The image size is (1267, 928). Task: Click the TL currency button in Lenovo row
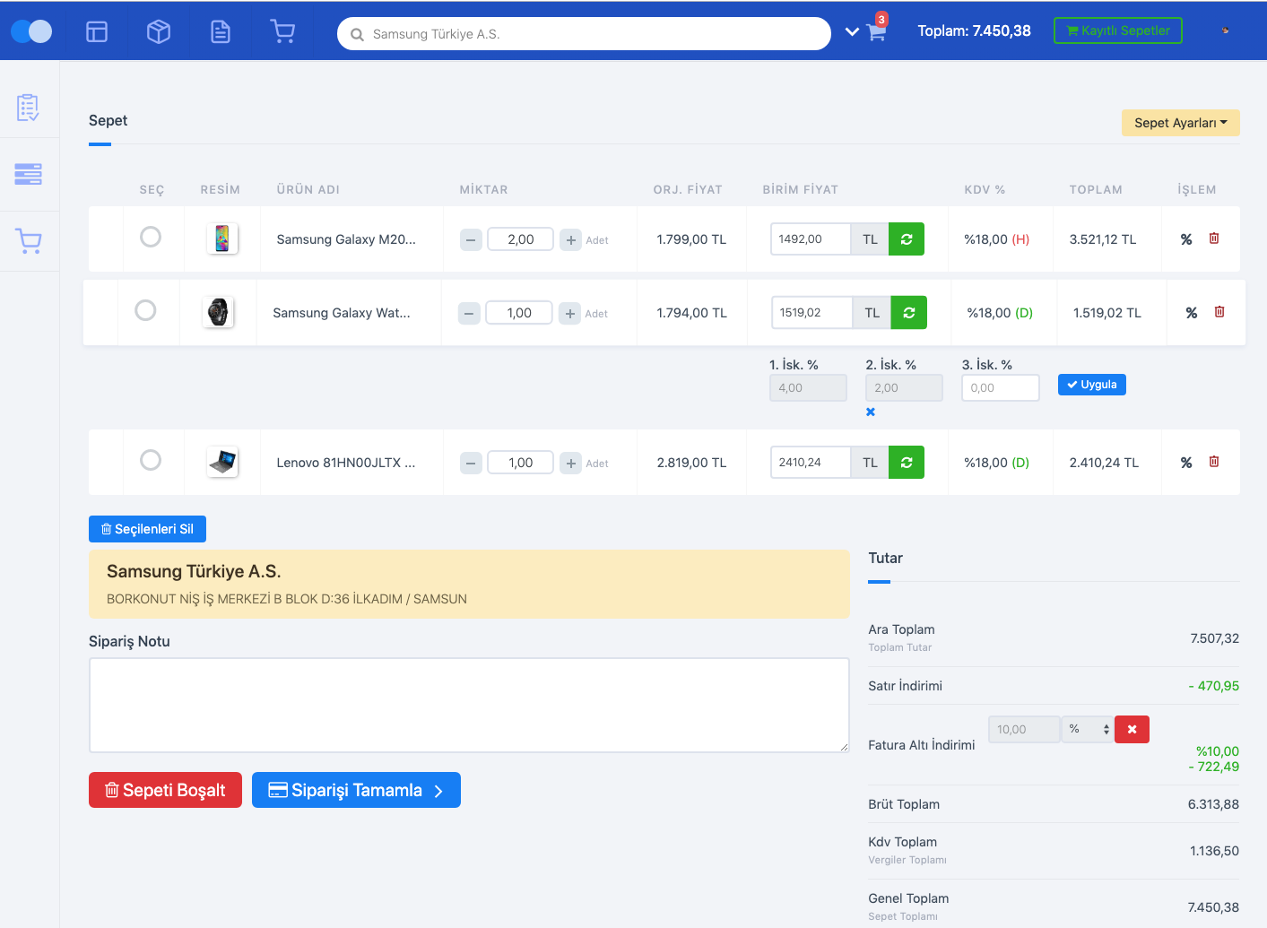point(870,463)
